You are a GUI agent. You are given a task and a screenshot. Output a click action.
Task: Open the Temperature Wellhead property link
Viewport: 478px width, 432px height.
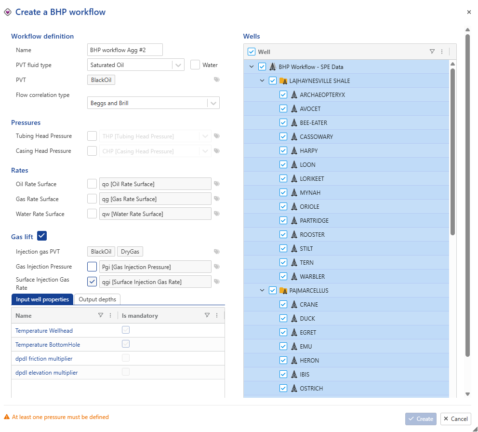44,331
